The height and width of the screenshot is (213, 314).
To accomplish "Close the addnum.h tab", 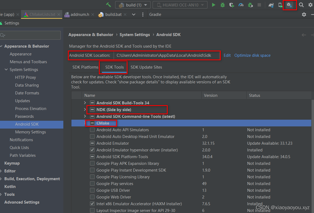I will 93,15.
